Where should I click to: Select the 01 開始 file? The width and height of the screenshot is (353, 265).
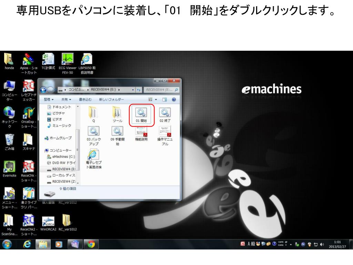click(x=141, y=115)
